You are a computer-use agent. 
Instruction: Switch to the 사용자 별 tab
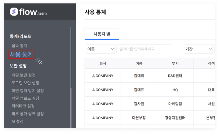pos(102,34)
